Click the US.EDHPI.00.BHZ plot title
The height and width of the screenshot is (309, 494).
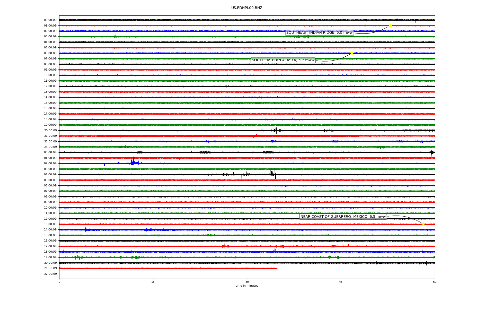(247, 8)
